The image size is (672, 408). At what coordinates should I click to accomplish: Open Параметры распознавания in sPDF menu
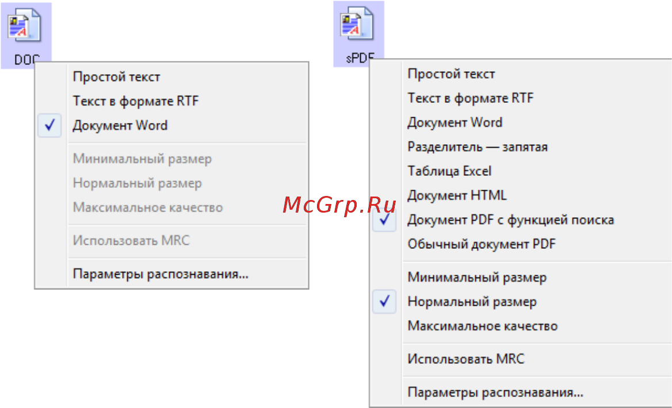(521, 392)
